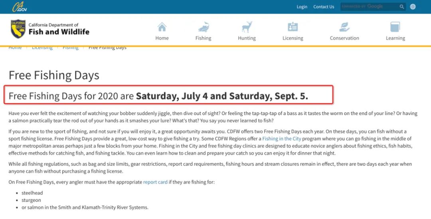
Task: Open the report card link
Action: [x=155, y=182]
